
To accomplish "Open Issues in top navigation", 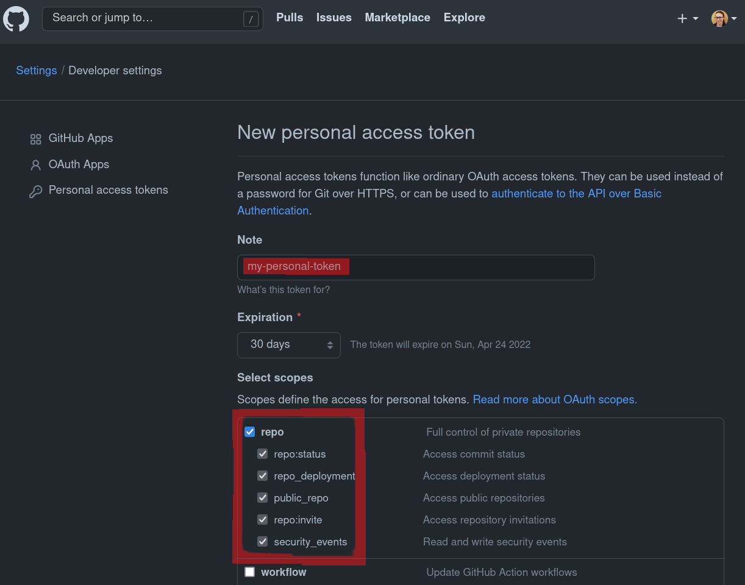I will point(333,18).
